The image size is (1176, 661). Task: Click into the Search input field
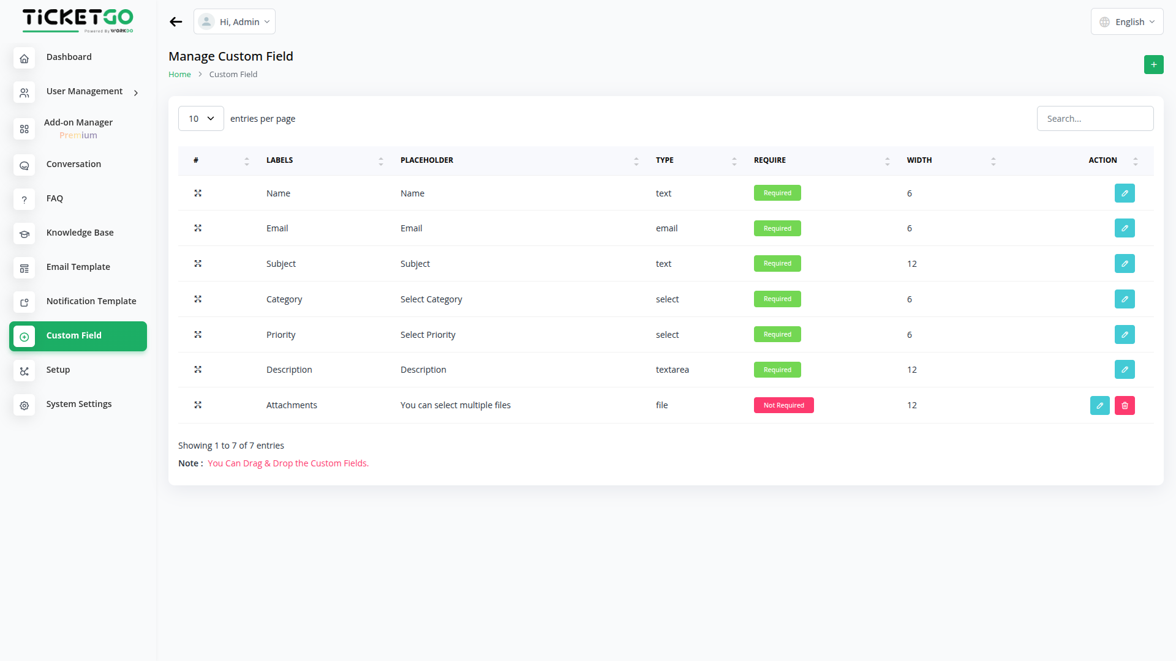click(x=1095, y=119)
